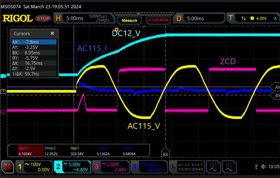This screenshot has height=178, width=280.
Task: Click the ZCD channel label
Action: (x=228, y=62)
